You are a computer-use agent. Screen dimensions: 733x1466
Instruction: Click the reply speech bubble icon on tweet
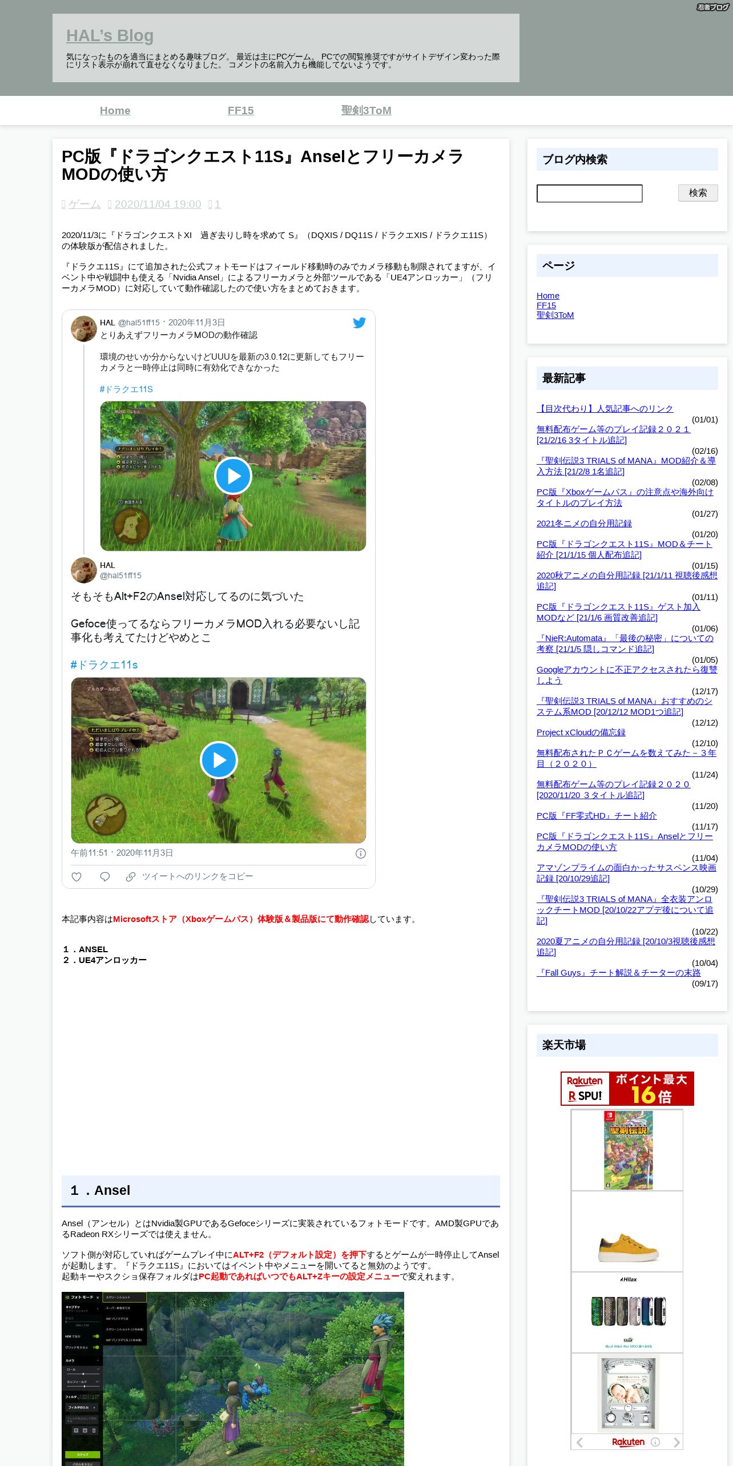tap(104, 876)
